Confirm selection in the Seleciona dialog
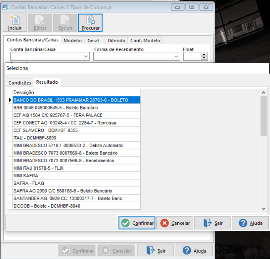Viewport: 270px width, 259px height. pos(137,223)
